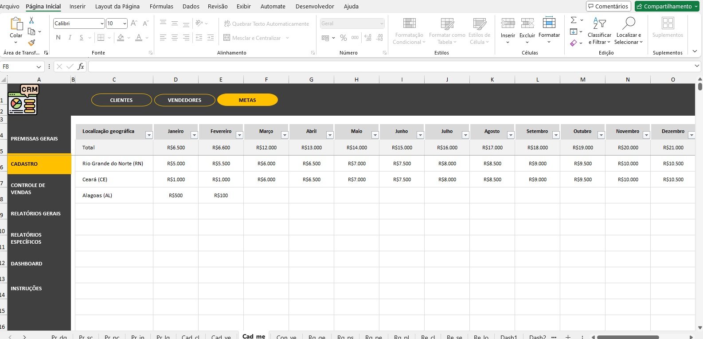Click the Format Painter brush icon
703x339 pixels.
tap(31, 43)
